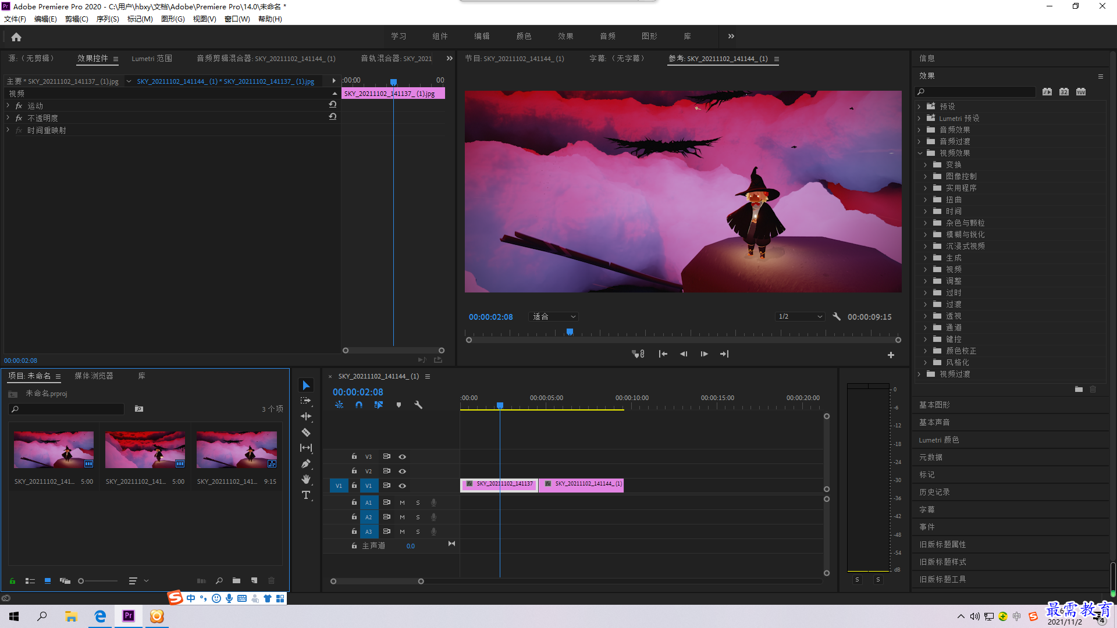
Task: Expand the 预设 folder in Effects
Action: click(x=919, y=106)
